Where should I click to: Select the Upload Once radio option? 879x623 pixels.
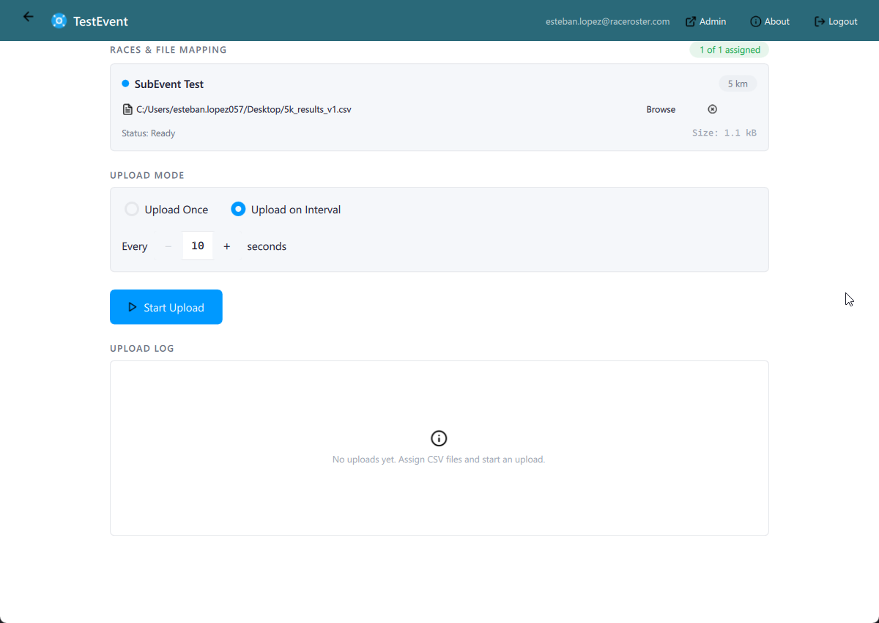[132, 210]
